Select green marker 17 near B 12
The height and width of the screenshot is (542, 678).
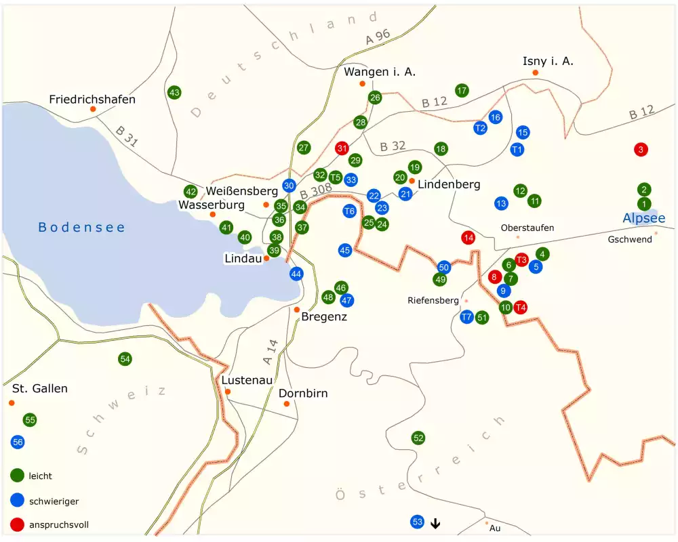pyautogui.click(x=462, y=90)
